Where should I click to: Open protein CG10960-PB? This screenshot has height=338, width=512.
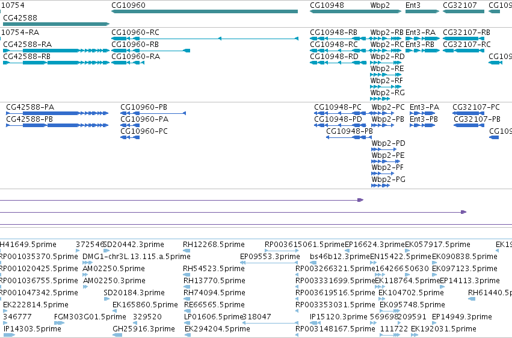[144, 107]
